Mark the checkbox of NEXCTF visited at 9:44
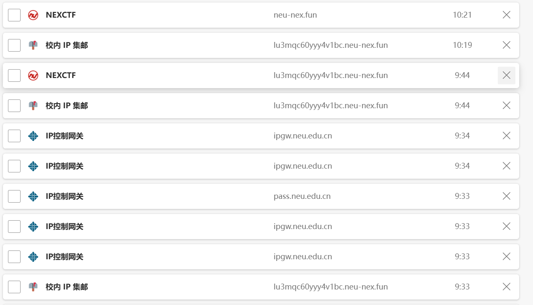The width and height of the screenshot is (533, 305). (14, 76)
